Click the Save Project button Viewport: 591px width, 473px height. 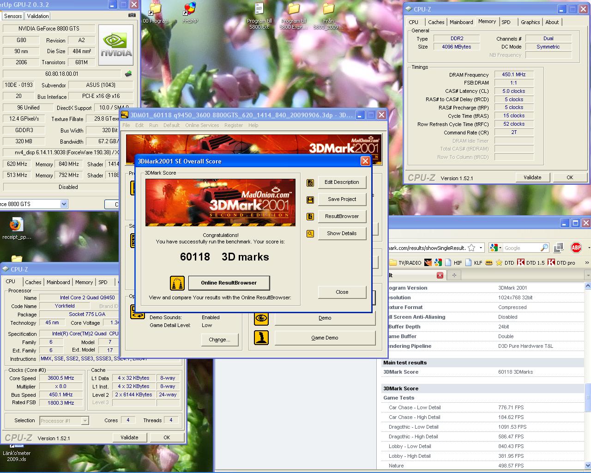[x=342, y=200]
